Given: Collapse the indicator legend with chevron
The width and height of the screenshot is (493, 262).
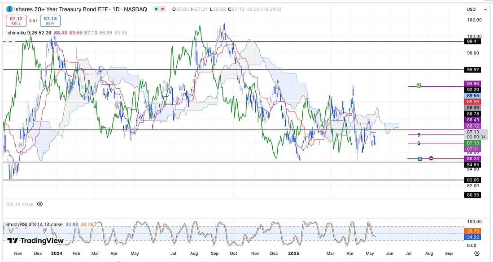Looking at the screenshot, I should tap(10, 42).
